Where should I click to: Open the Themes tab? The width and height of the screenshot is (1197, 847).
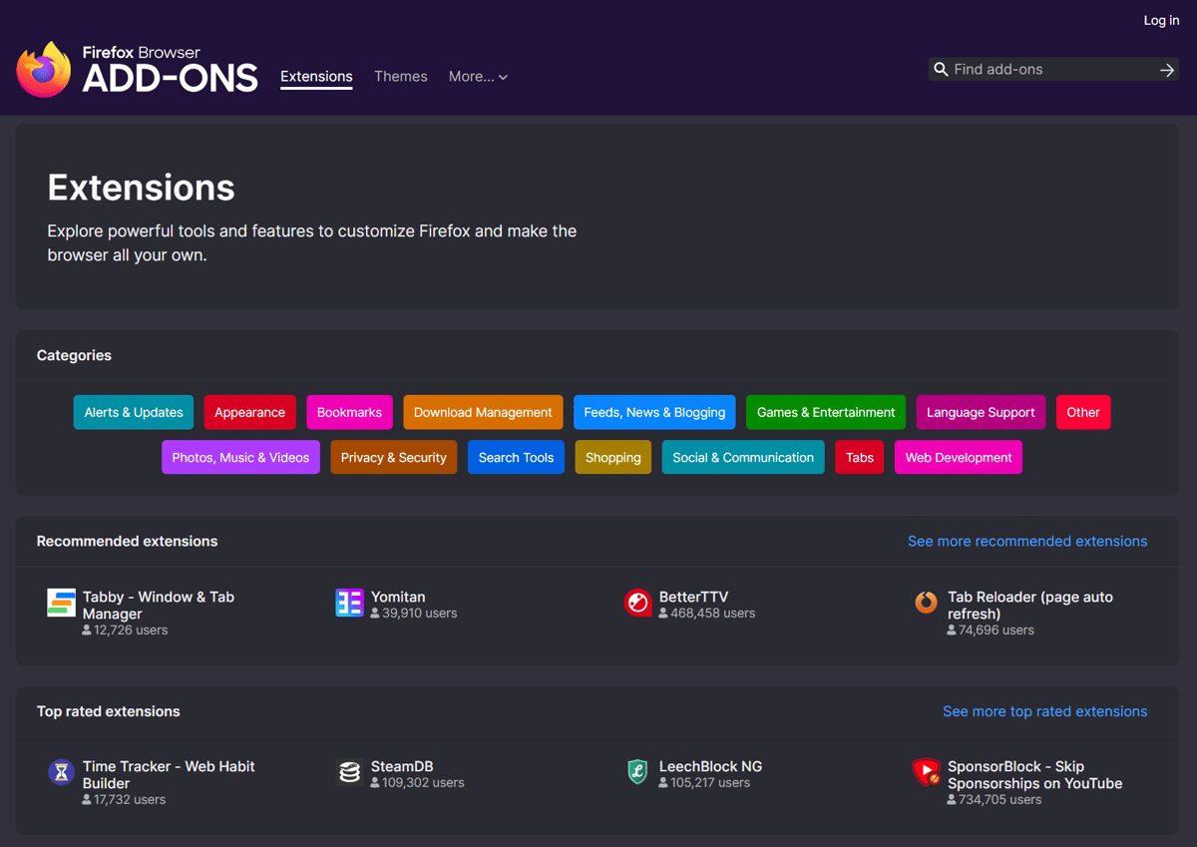(x=401, y=77)
